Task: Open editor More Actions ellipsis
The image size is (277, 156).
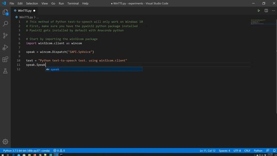Action: pos(273,11)
